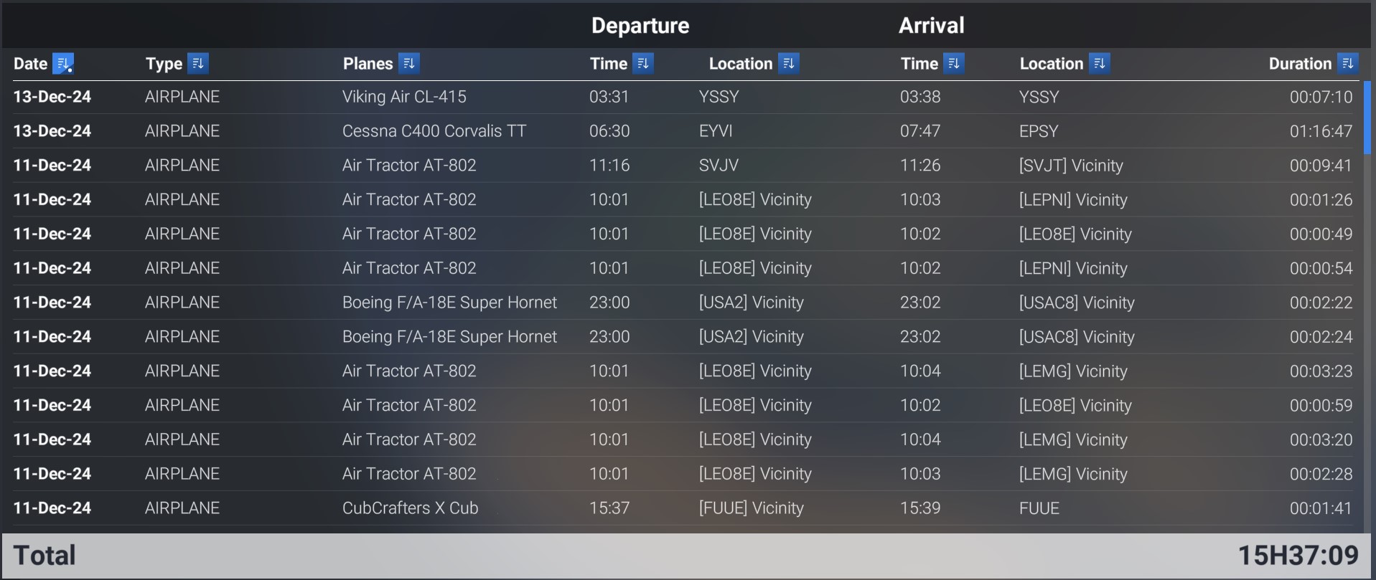Click the Total flight time 15H37:09
This screenshot has width=1376, height=580.
click(1298, 556)
